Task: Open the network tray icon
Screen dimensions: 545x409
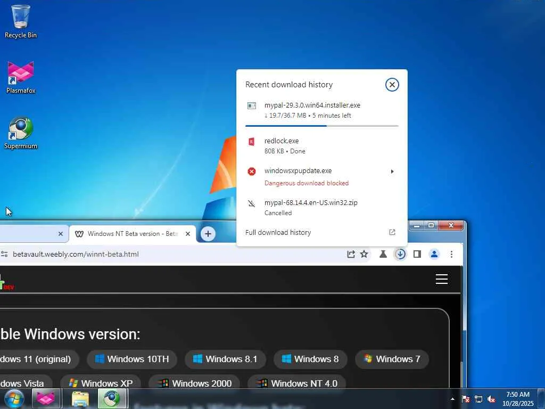Action: click(478, 399)
